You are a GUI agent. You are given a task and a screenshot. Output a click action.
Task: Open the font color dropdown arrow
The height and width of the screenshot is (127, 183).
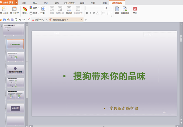[x=100, y=13]
